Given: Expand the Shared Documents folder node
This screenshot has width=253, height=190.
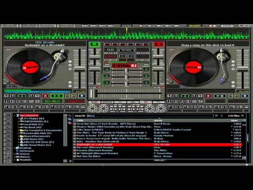Looking at the screenshot, I should 19,136.
